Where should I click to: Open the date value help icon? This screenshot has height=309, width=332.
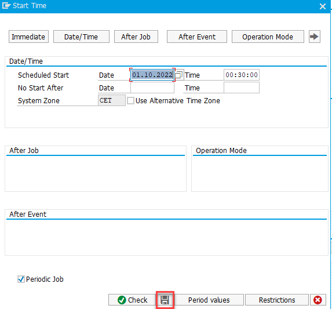179,75
